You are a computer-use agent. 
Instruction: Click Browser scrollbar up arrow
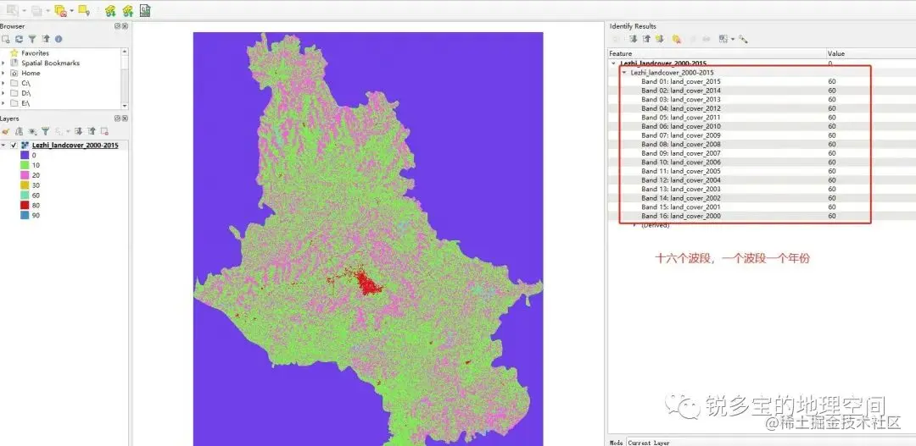[x=124, y=52]
